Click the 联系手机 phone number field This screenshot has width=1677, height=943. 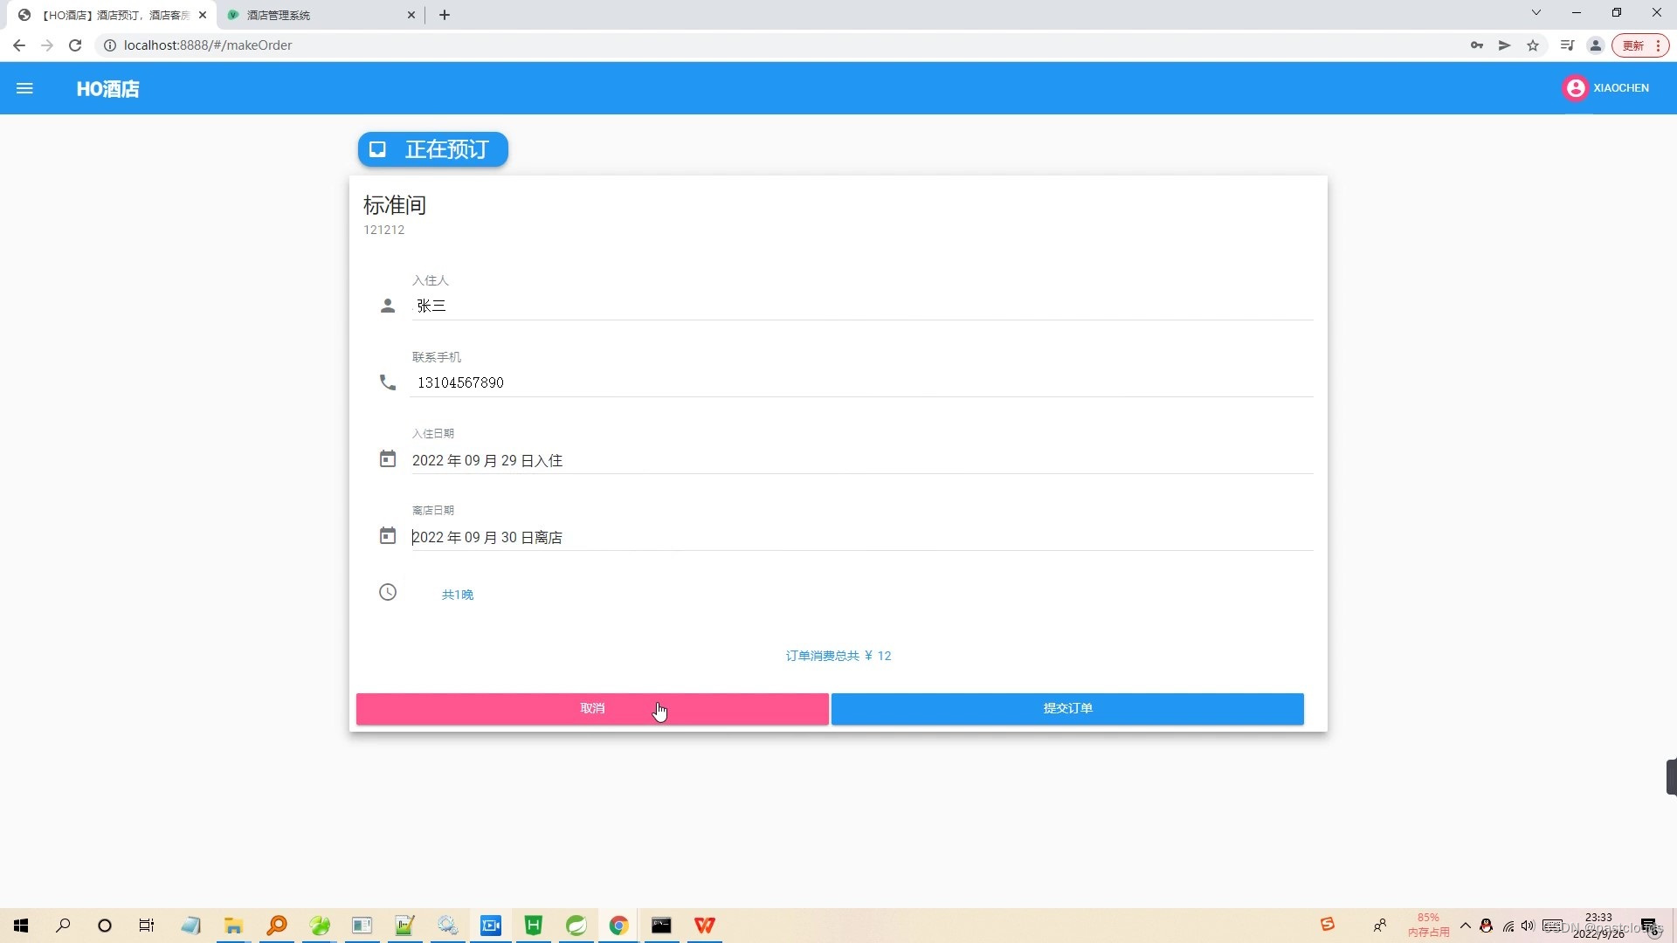tap(860, 382)
